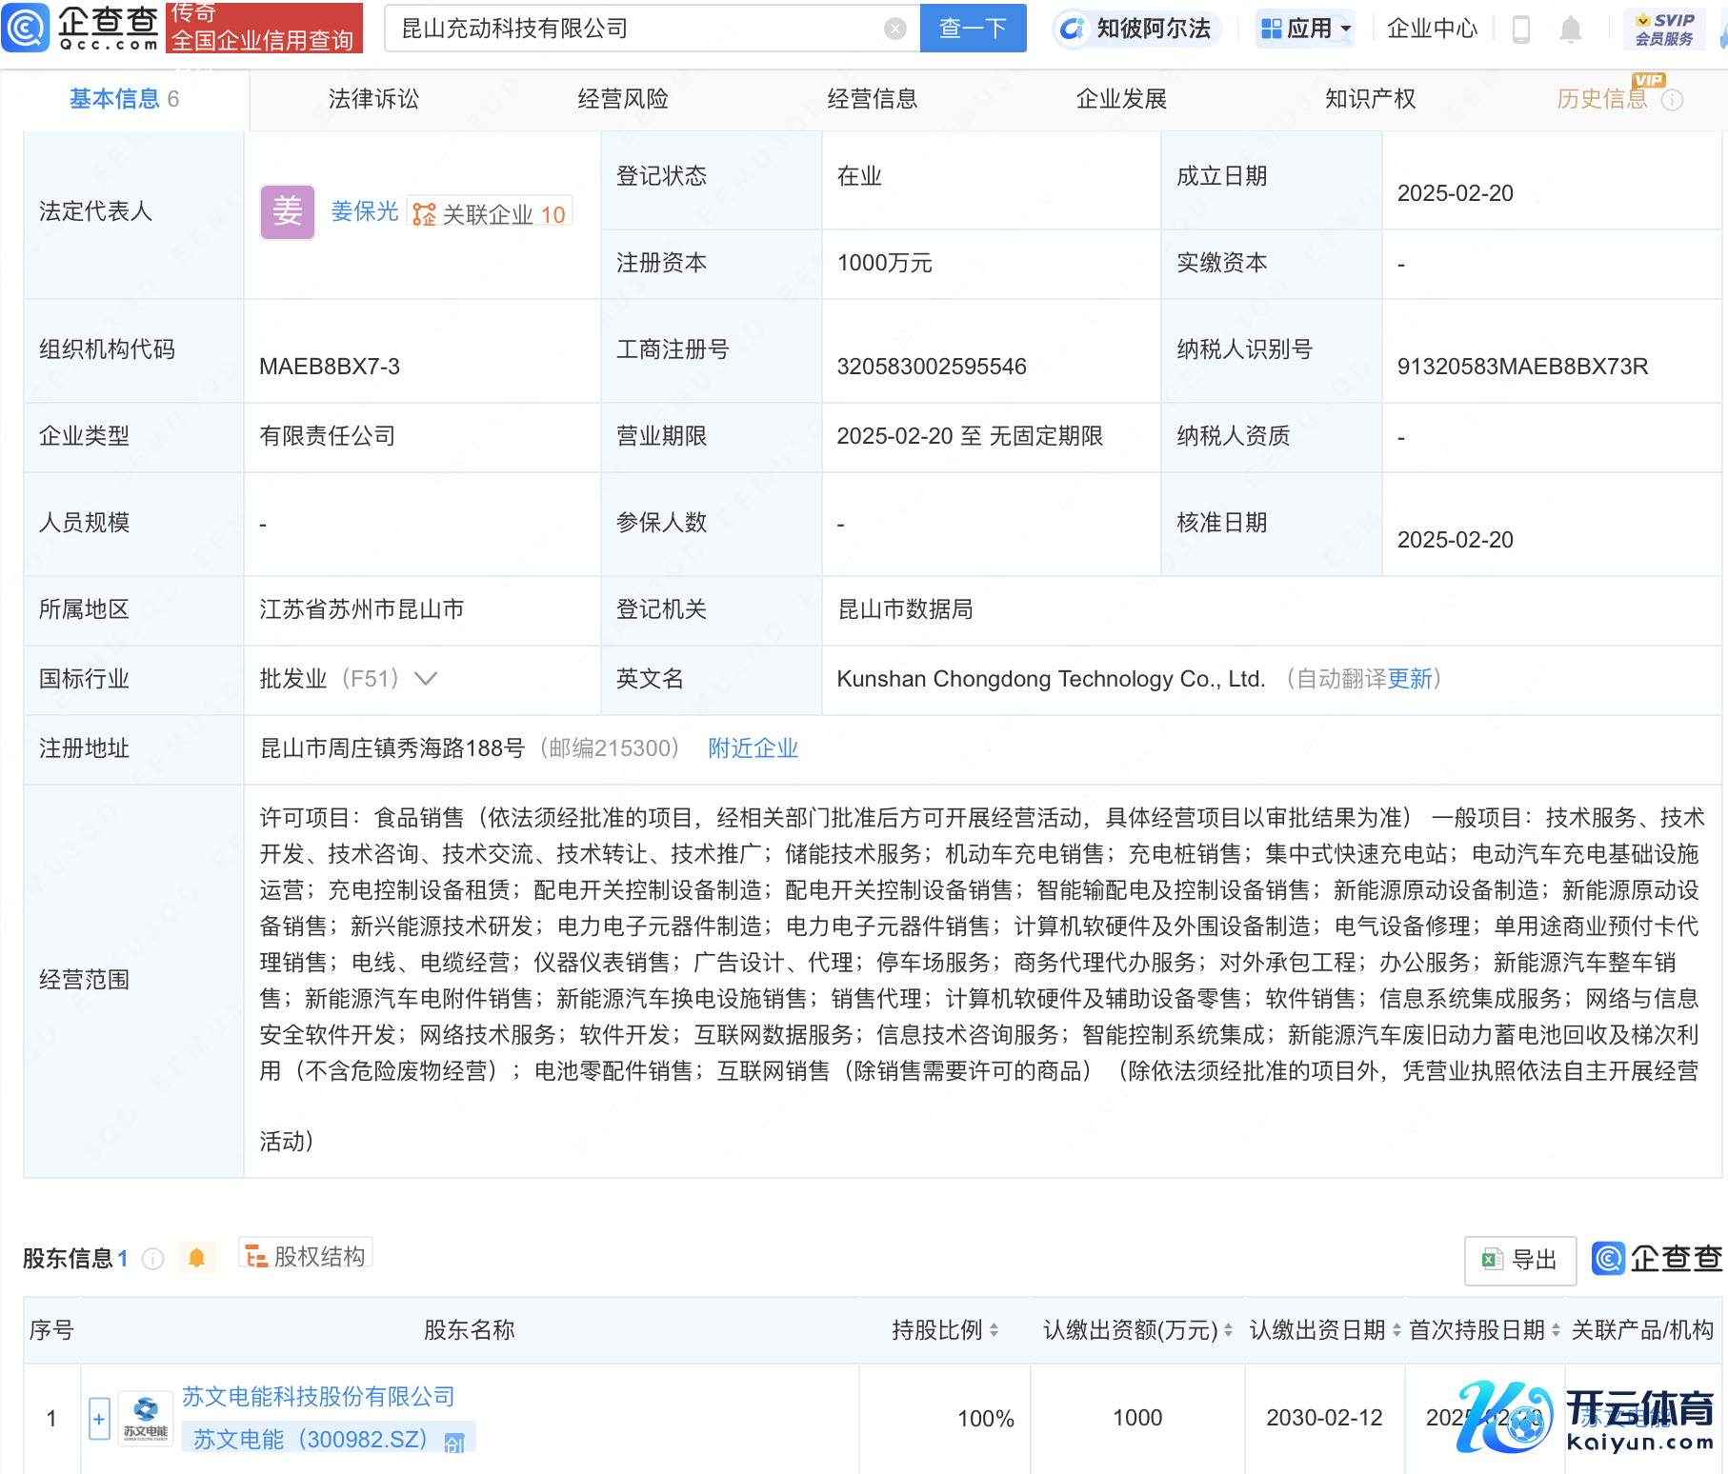Export shareholder data with 导出
This screenshot has width=1728, height=1474.
(x=1519, y=1260)
